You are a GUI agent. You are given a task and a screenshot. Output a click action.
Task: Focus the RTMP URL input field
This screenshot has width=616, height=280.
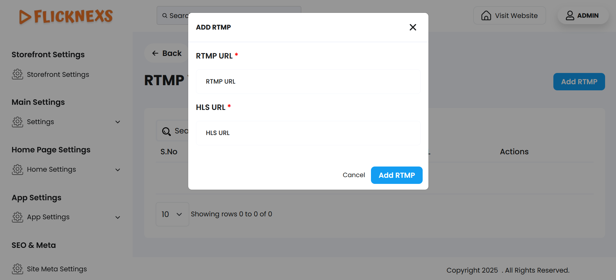point(308,82)
